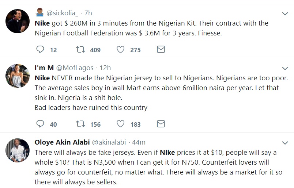
Task: Retweet the @MofLagos tweet with 156 retweets
Action: pyautogui.click(x=80, y=124)
